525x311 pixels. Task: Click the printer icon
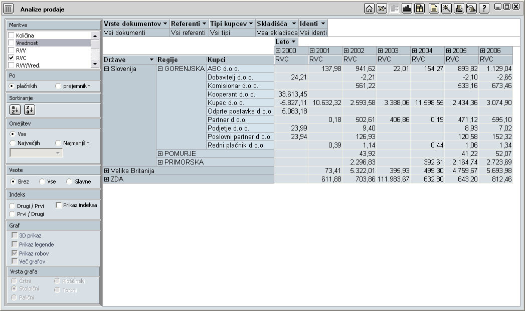[458, 8]
